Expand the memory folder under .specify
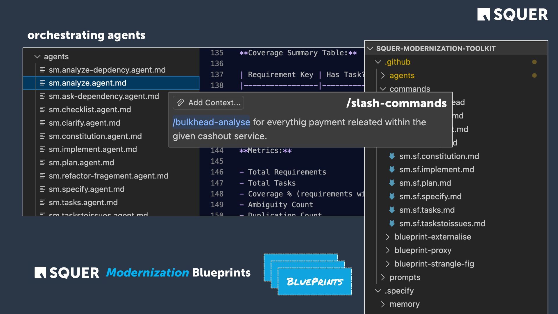Screen dimensions: 558x314 [x=383, y=304]
